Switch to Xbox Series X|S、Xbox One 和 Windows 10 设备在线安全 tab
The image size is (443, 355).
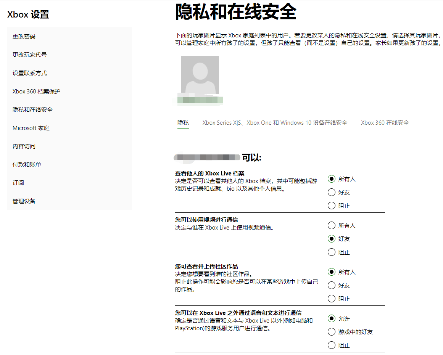click(x=275, y=123)
